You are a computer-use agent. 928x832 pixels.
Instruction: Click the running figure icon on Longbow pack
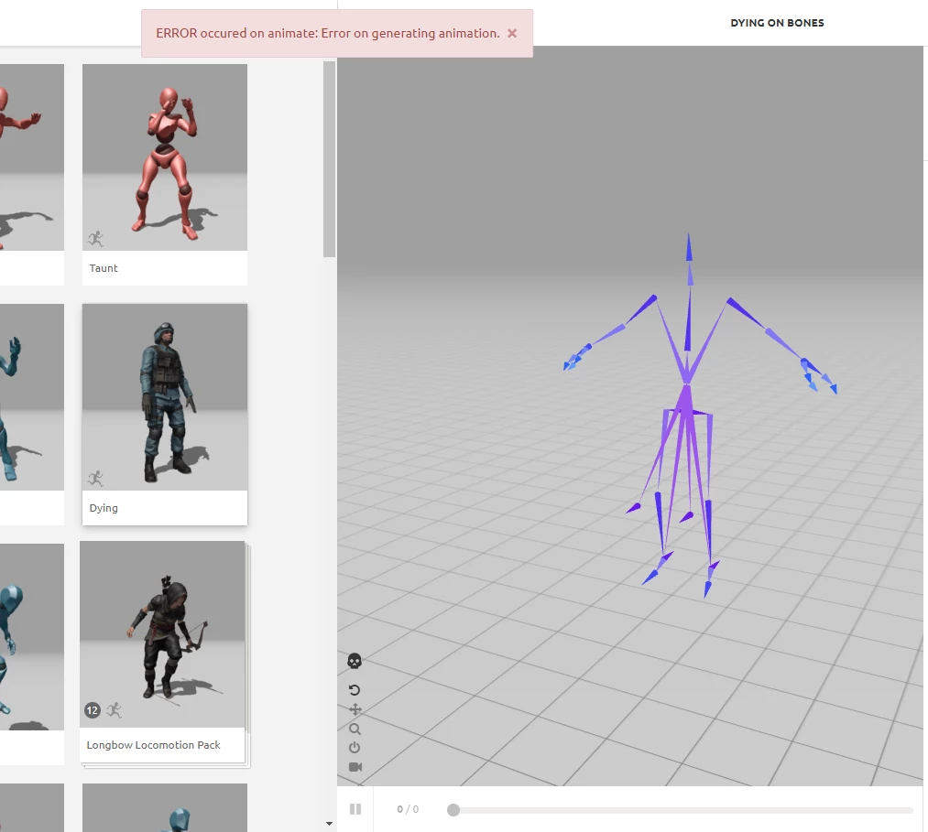point(114,709)
